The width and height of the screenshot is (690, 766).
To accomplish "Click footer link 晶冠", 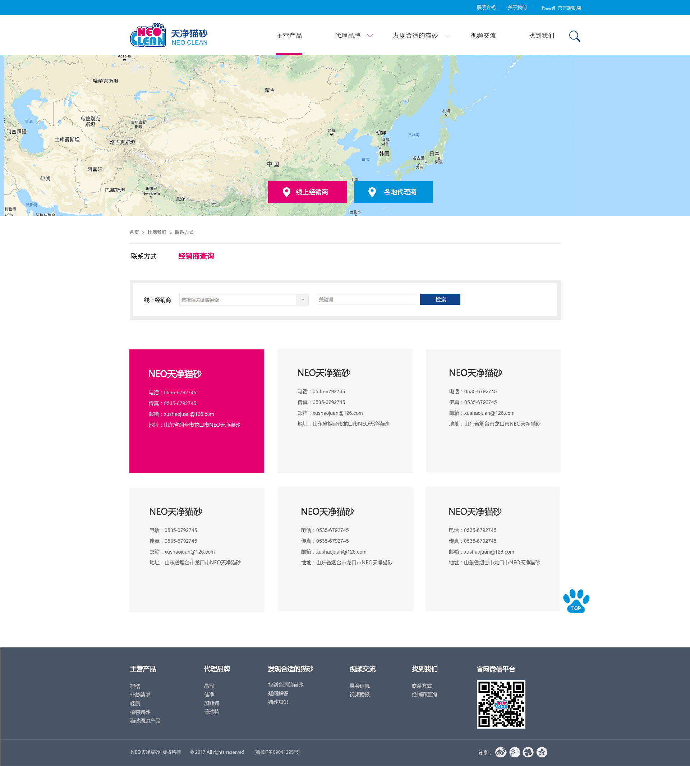I will (209, 686).
